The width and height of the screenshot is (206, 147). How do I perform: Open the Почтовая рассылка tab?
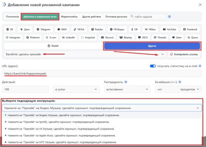coord(116,17)
